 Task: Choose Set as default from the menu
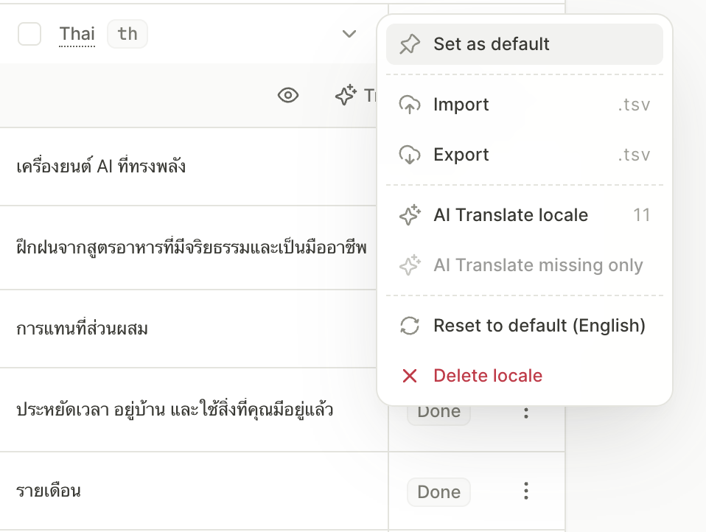(x=525, y=44)
